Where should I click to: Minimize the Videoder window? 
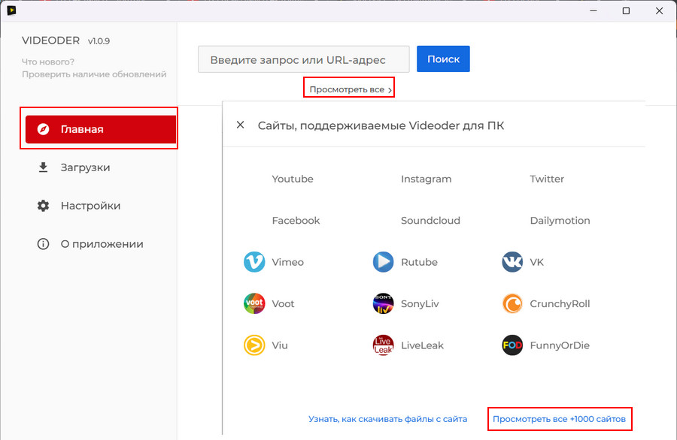click(x=594, y=11)
